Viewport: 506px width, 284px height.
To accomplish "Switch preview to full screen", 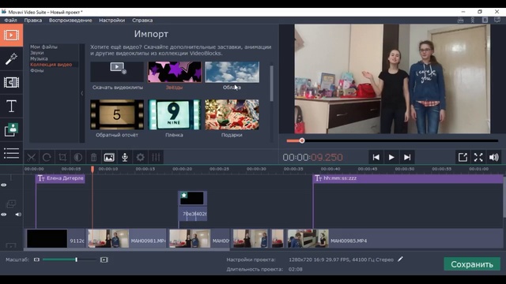I will coord(478,158).
